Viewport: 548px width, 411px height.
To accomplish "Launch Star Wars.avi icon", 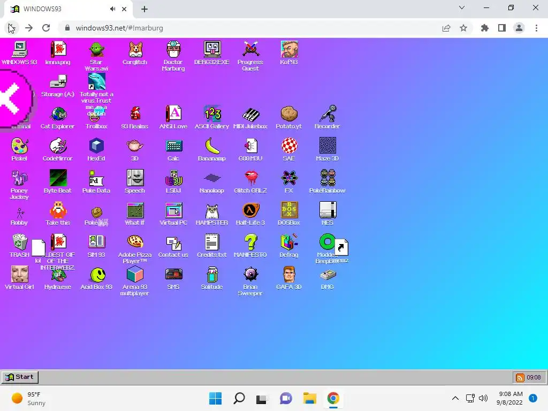I will point(96,50).
